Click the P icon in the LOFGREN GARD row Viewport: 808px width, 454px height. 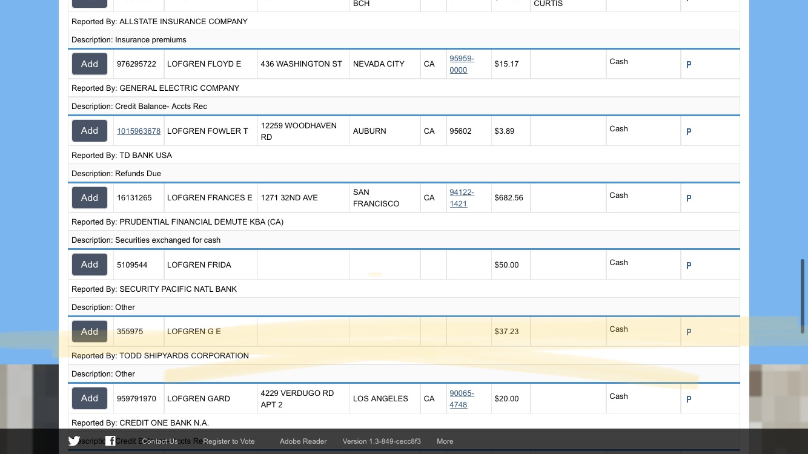click(689, 399)
